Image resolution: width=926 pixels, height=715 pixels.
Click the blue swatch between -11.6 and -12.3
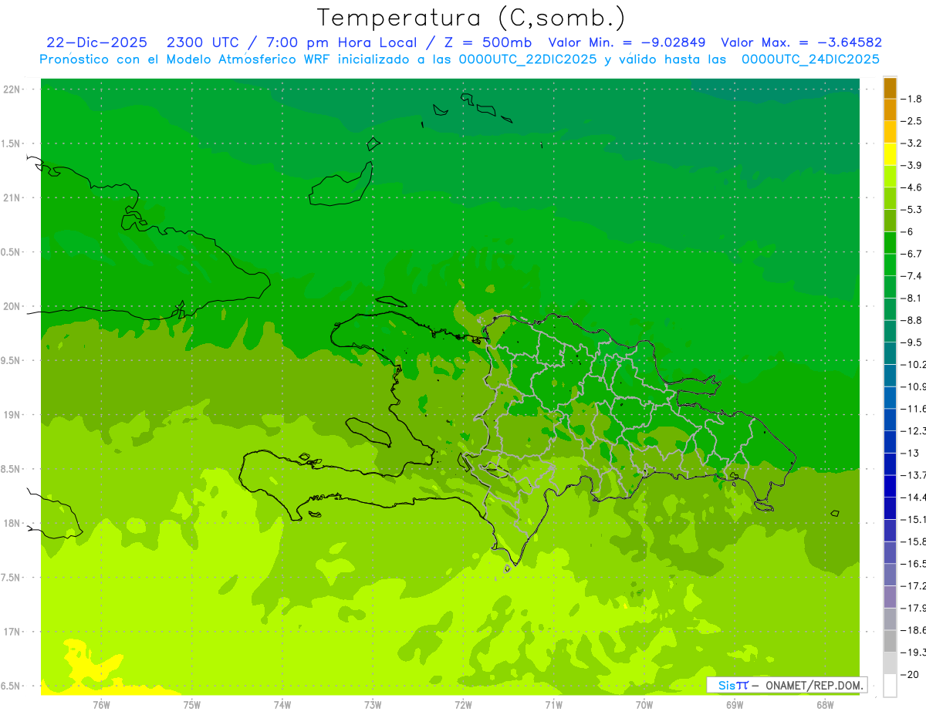tap(890, 420)
